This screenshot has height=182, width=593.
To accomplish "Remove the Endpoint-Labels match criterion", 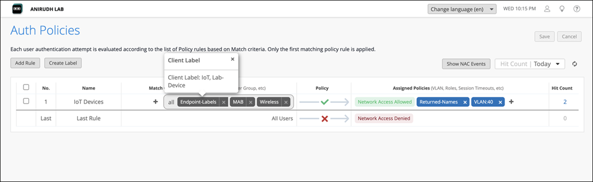I will click(223, 102).
